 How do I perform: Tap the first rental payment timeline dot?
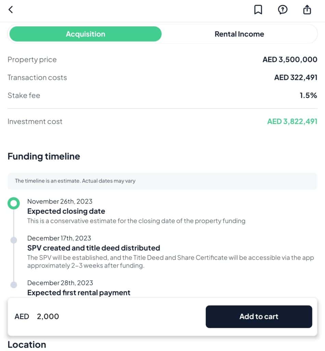click(x=14, y=285)
